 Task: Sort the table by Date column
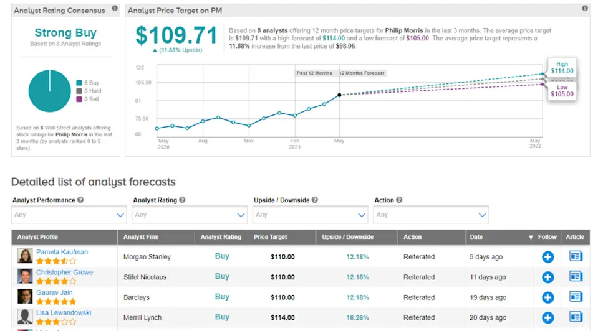[501, 237]
